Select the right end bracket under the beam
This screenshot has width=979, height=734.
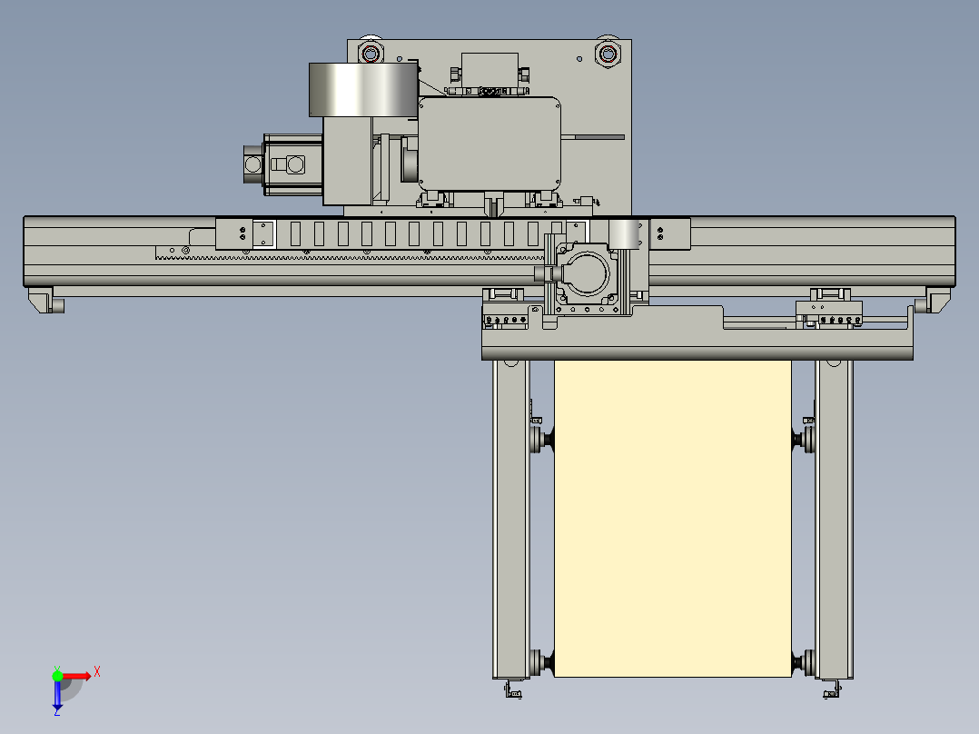coord(933,300)
